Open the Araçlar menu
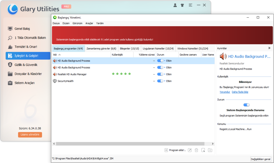This screenshot has height=163, width=274. (x=89, y=23)
